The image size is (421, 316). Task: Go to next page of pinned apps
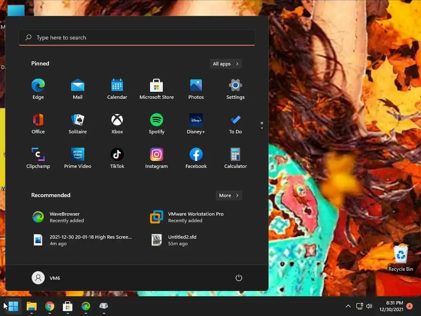click(x=262, y=128)
